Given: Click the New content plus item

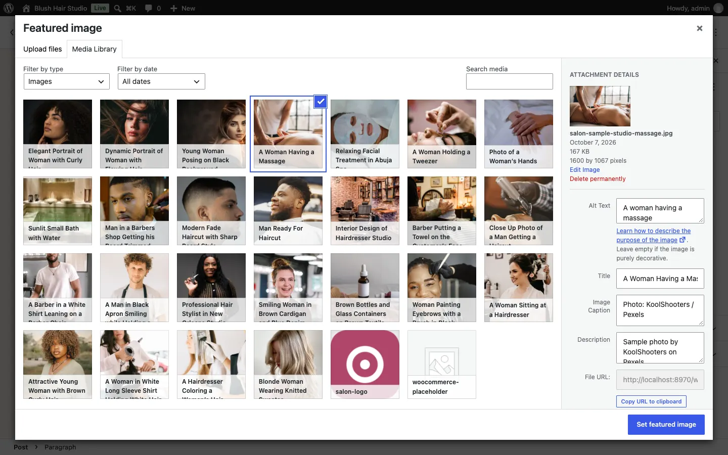Looking at the screenshot, I should click(183, 8).
